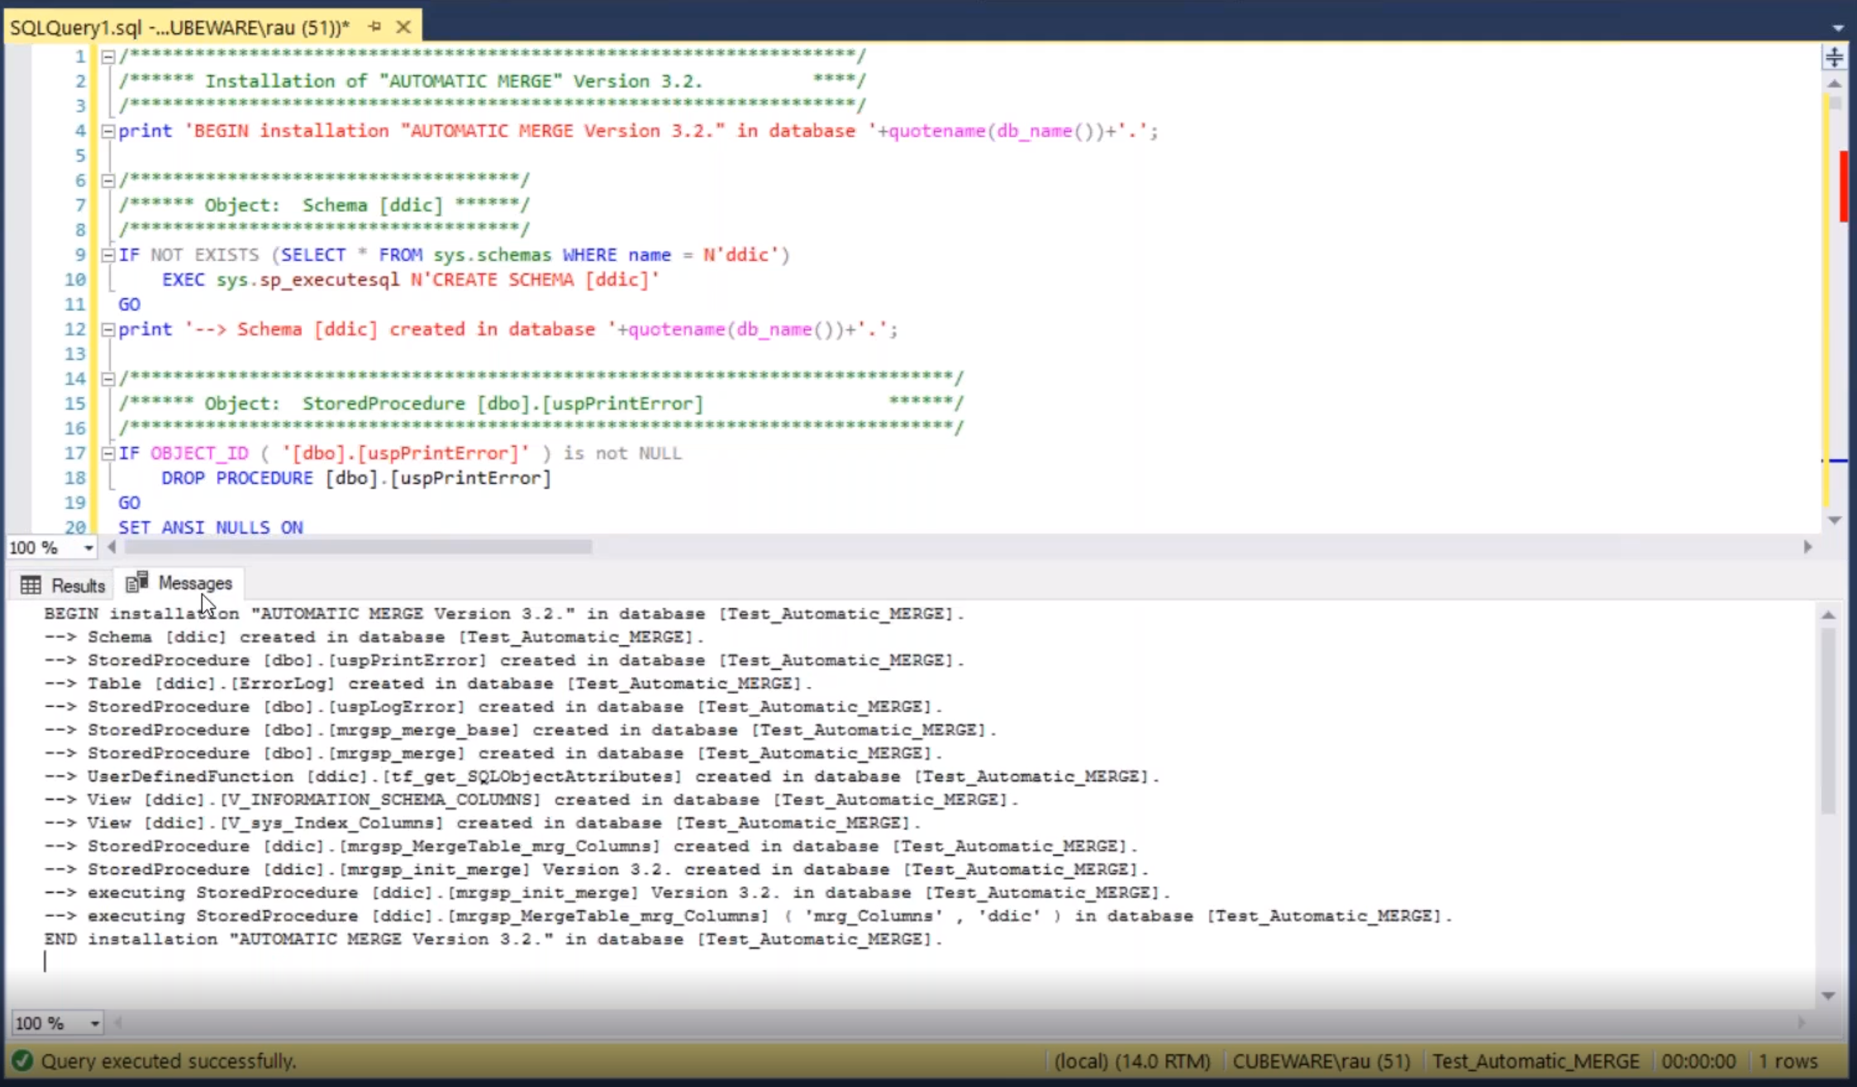Image resolution: width=1857 pixels, height=1087 pixels.
Task: Click the green query success check icon
Action: click(x=22, y=1061)
